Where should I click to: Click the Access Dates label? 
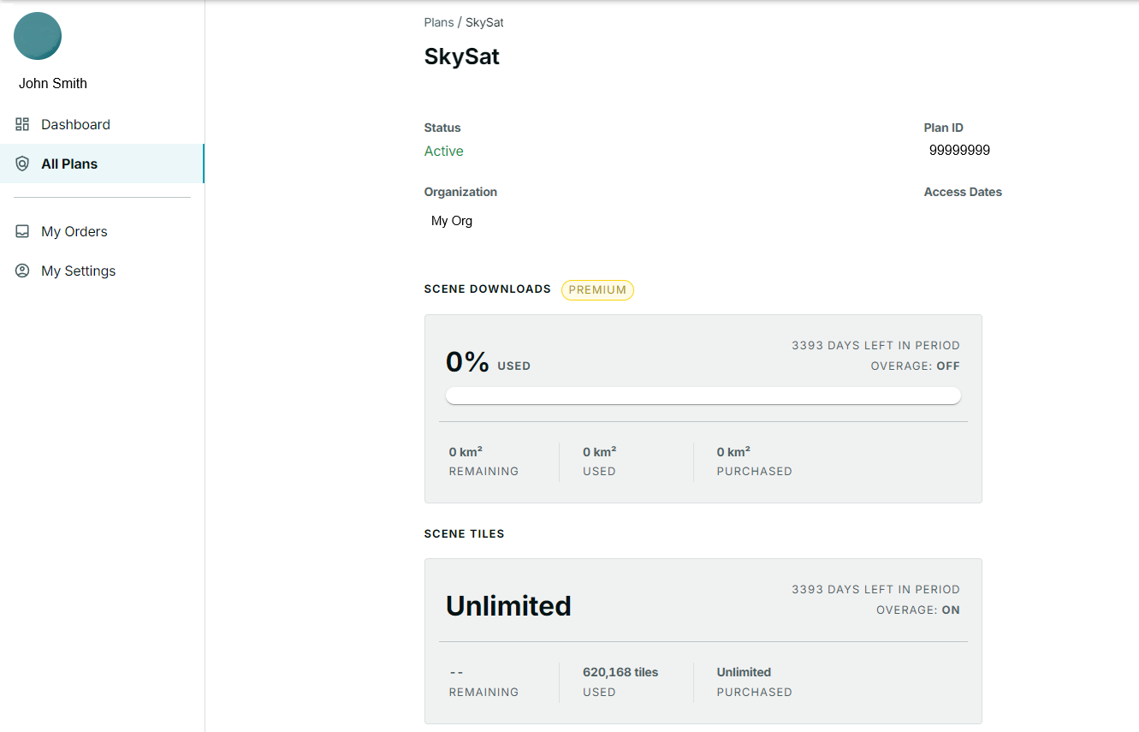[963, 192]
